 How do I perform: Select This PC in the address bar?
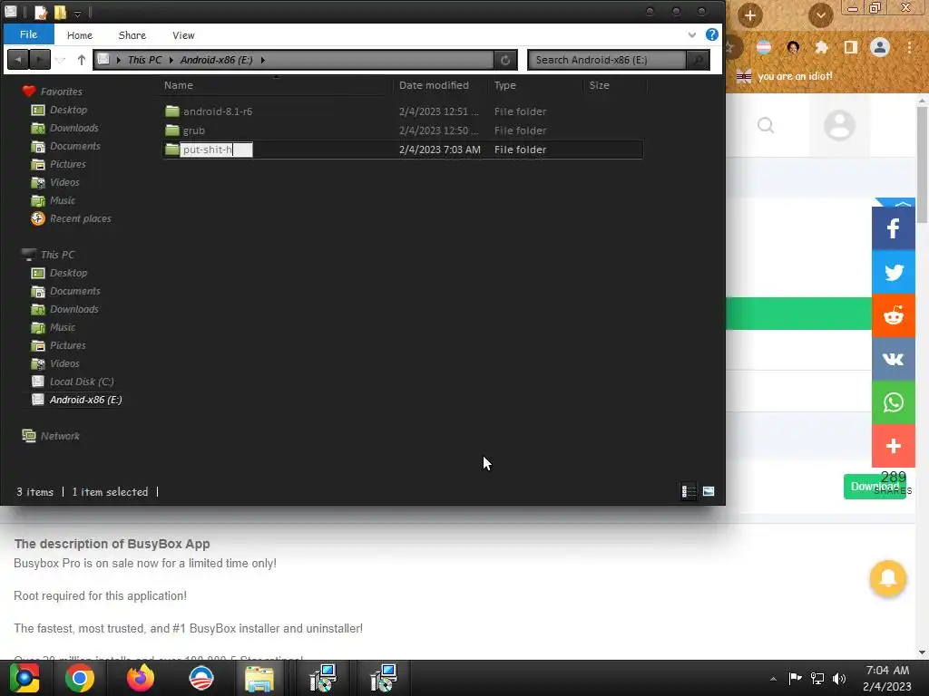(x=144, y=60)
